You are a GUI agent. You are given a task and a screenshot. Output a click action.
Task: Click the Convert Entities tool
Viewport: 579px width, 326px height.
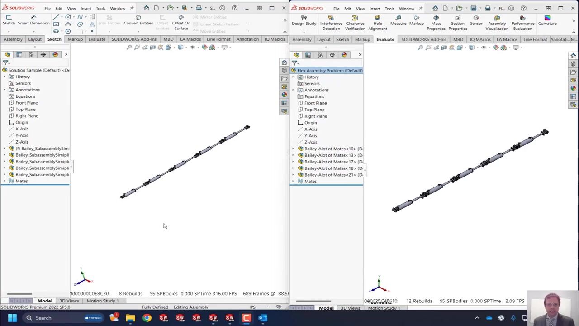pos(138,20)
